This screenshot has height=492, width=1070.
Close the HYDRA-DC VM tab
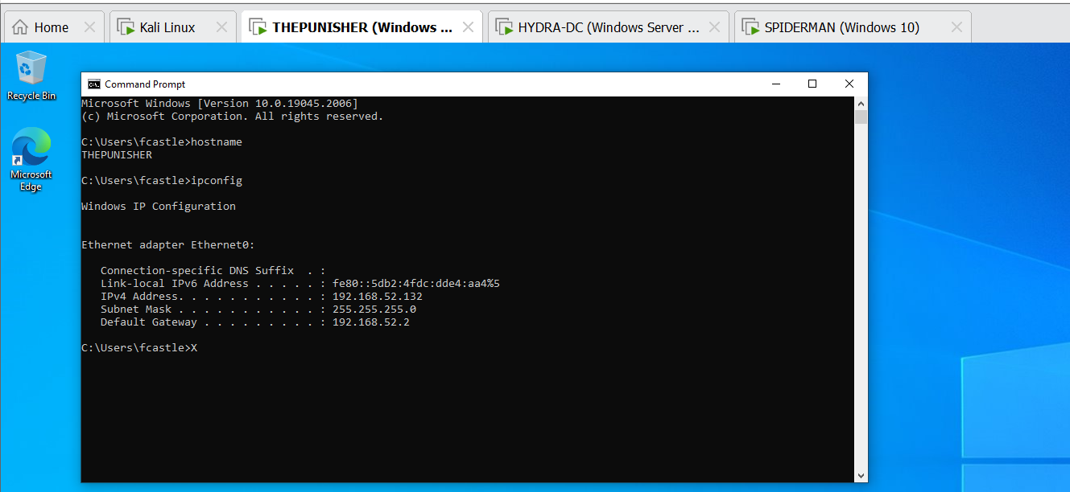[714, 27]
